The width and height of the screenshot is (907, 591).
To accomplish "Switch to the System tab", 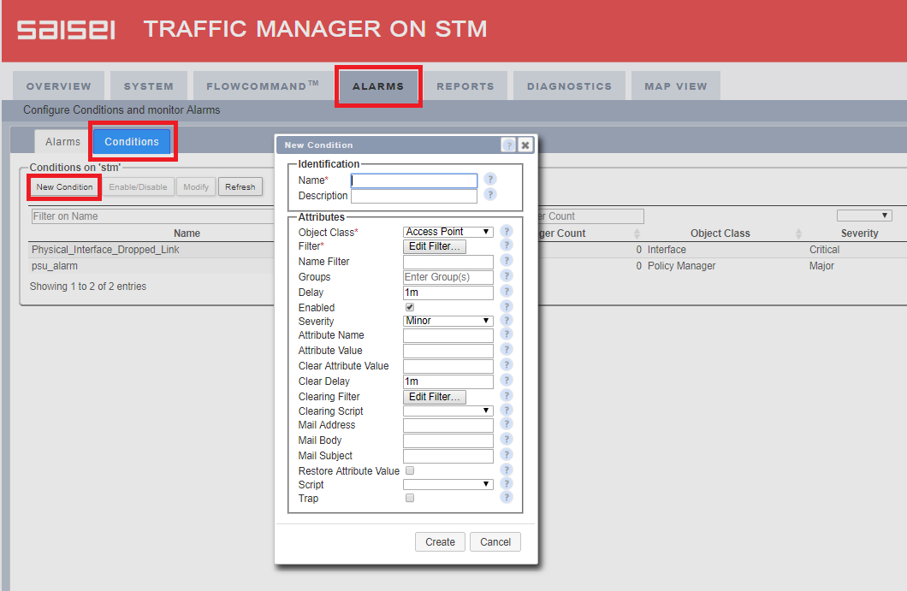I will pos(149,86).
